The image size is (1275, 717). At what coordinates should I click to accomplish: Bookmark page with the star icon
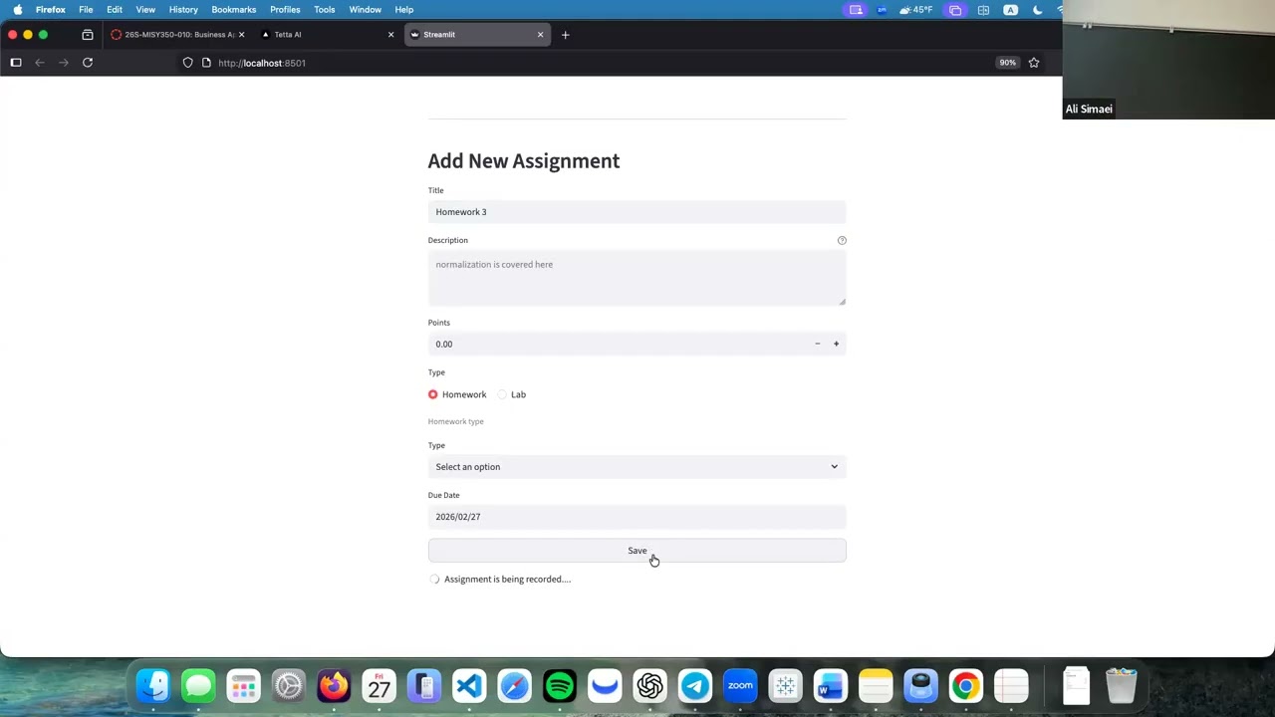click(1034, 63)
